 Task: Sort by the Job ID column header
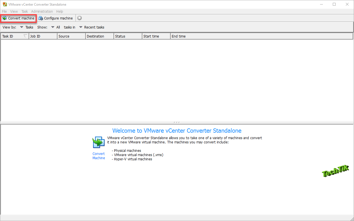pos(42,36)
